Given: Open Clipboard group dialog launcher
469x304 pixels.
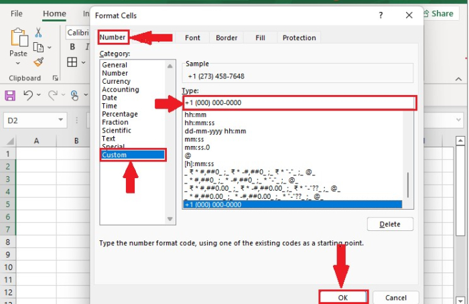Looking at the screenshot, I should 56,78.
